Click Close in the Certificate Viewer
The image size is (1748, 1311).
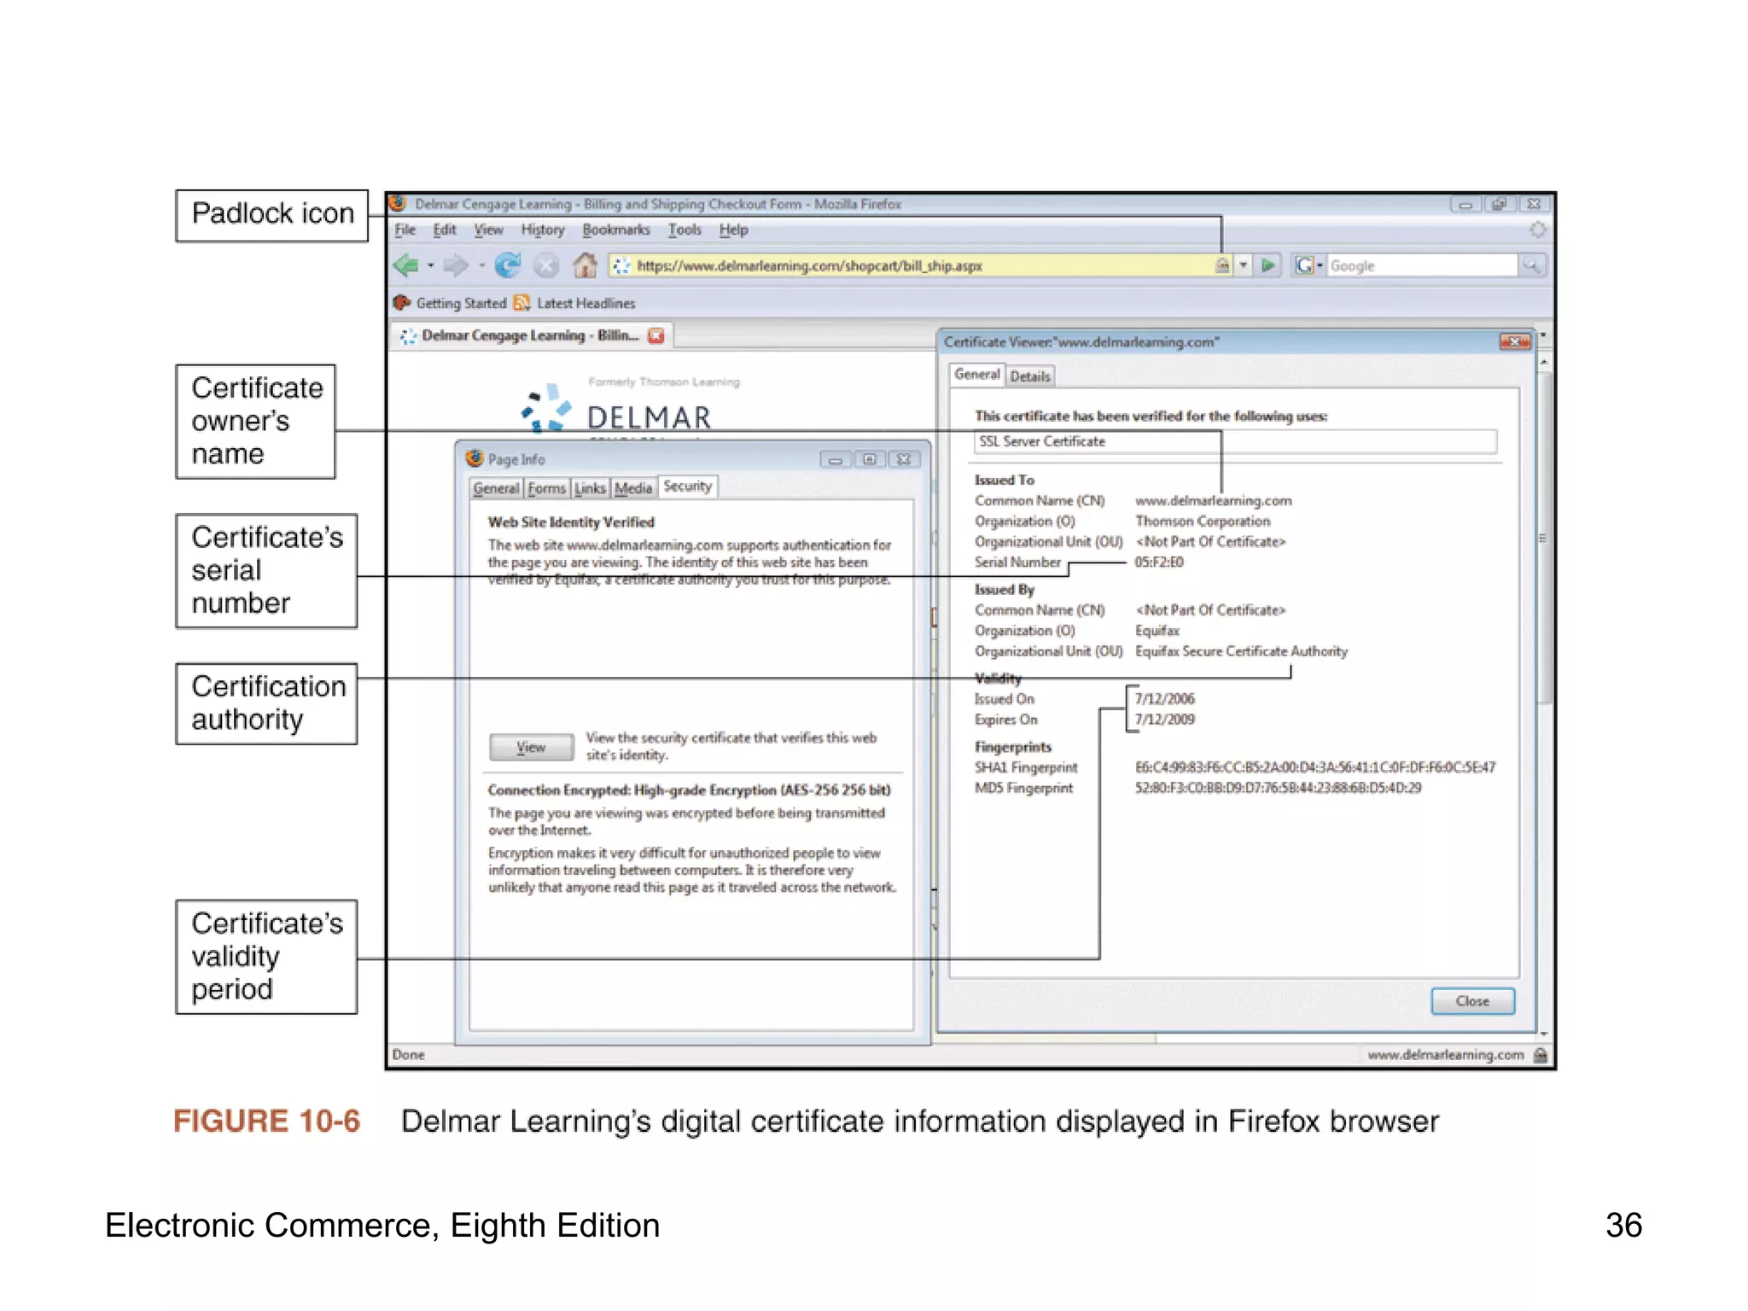(1472, 1001)
